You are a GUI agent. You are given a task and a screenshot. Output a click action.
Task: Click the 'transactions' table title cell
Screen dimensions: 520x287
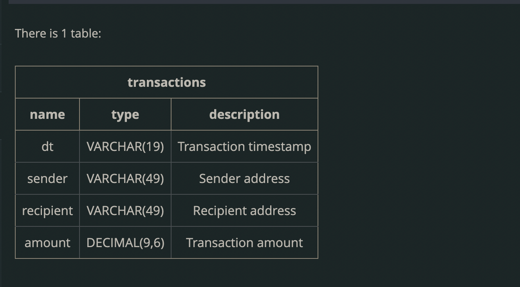point(166,83)
